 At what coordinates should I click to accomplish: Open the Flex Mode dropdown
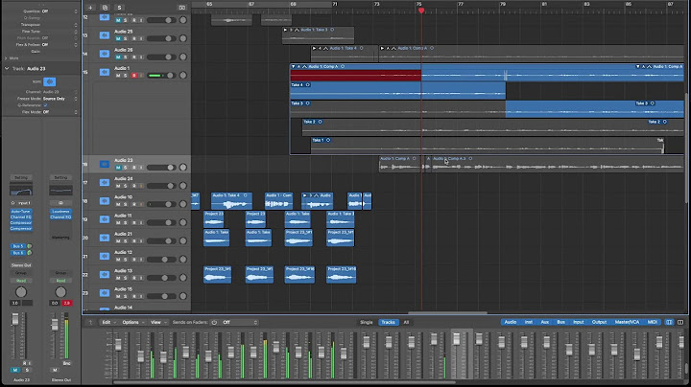(x=60, y=112)
